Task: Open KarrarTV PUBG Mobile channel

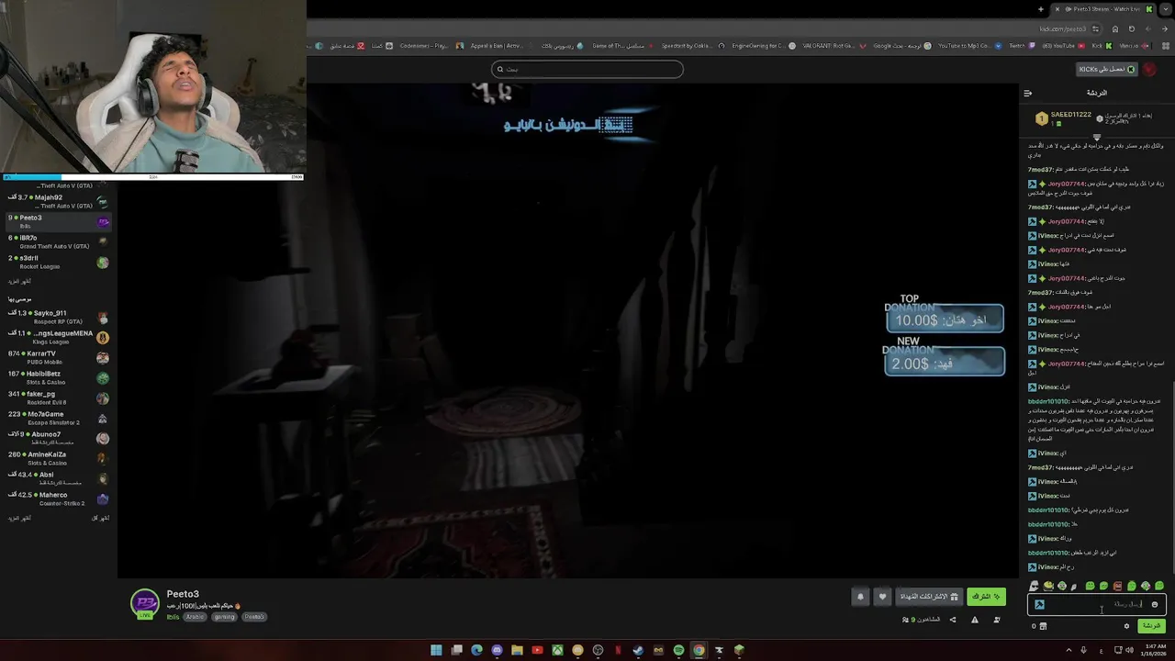Action: [59, 357]
